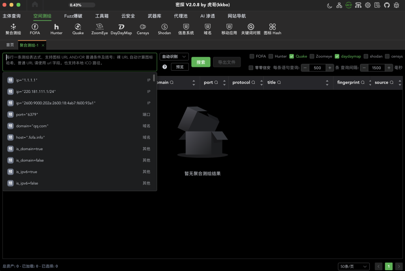Viewport: 405px width, 271px height.
Task: Open the GitHub repository icon
Action: click(x=387, y=5)
